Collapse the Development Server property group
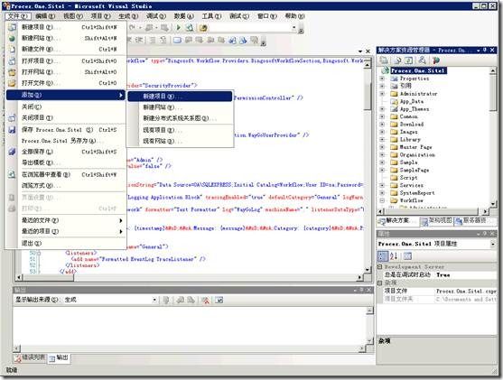Viewport: 503px width, 380px height. pos(380,266)
